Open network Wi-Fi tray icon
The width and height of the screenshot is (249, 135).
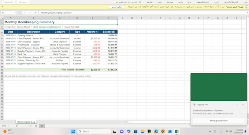pos(227,131)
